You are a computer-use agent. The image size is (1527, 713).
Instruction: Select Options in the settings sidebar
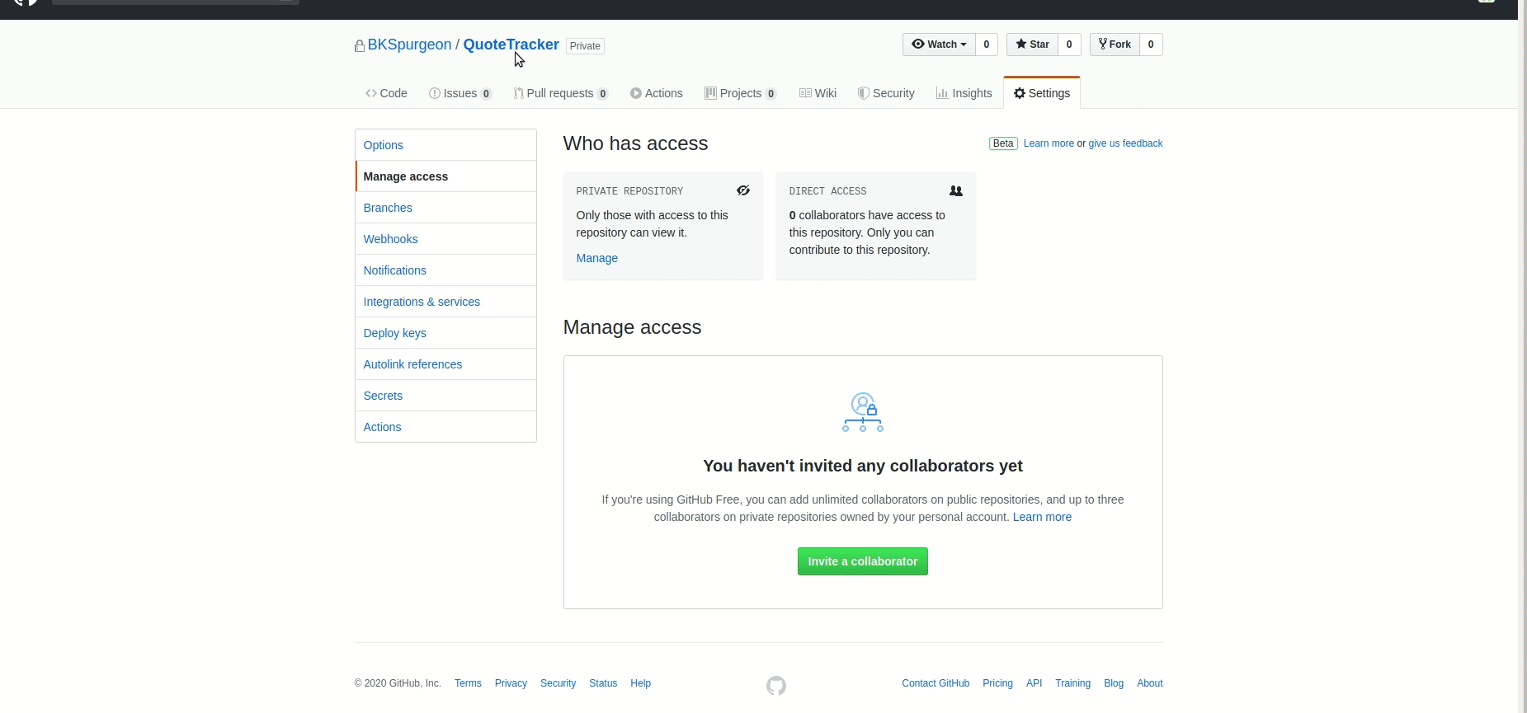pyautogui.click(x=445, y=145)
